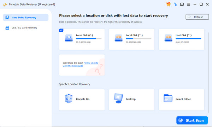Open the shopping cart purchase icon
This screenshot has width=212, height=127.
coord(168,4)
